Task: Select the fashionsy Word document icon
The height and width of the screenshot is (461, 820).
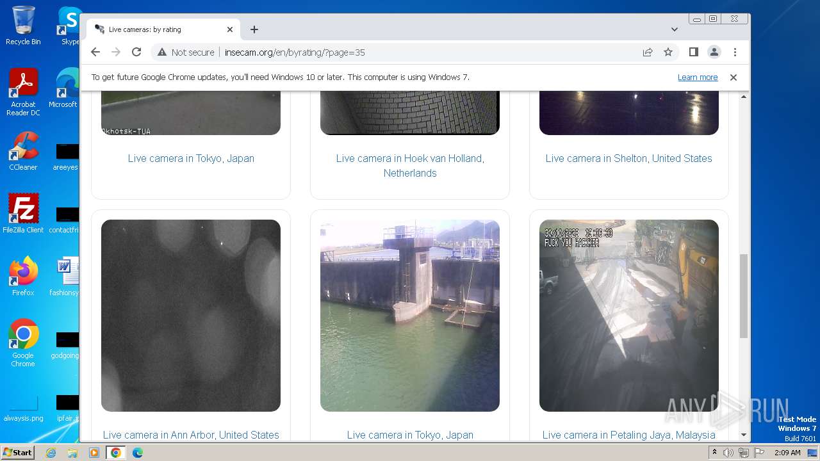Action: click(65, 276)
